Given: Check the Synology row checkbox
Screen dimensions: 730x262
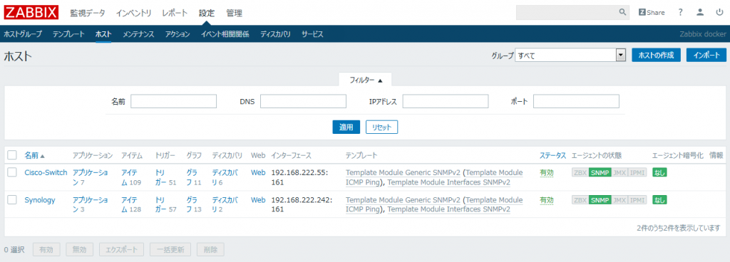Looking at the screenshot, I should [x=13, y=200].
